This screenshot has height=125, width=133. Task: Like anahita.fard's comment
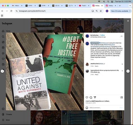(122, 64)
